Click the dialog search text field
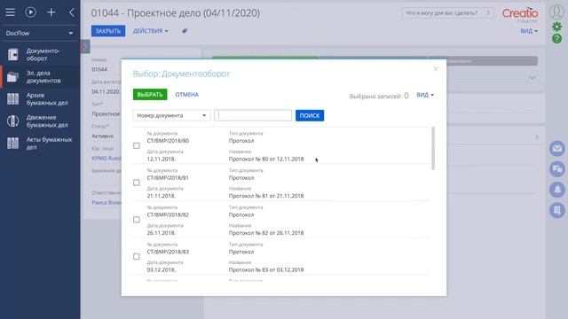Viewport: 568px width, 319px height. point(253,115)
